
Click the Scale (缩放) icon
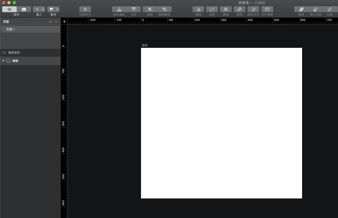tap(240, 9)
